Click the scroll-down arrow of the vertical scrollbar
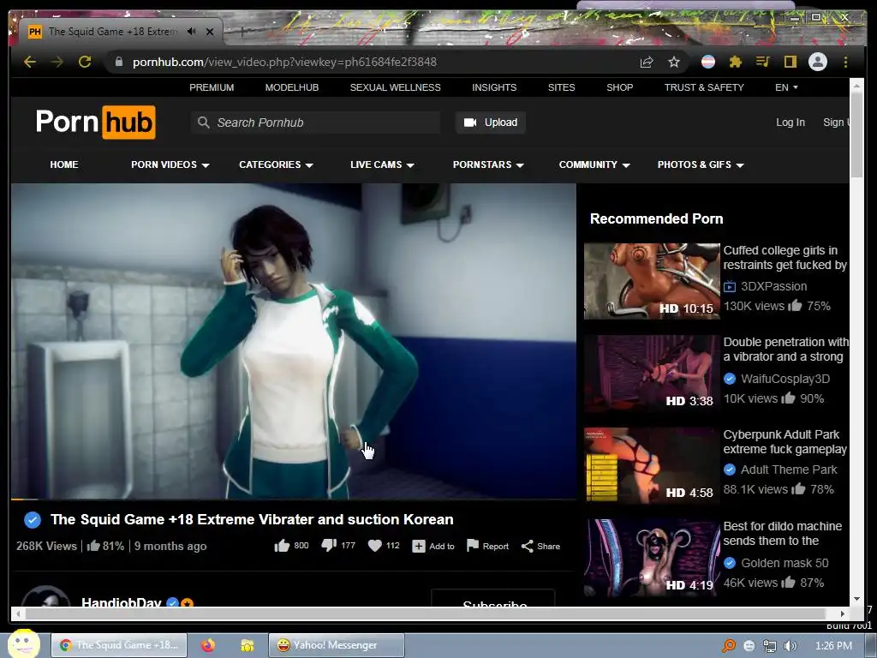The height and width of the screenshot is (658, 877). click(x=856, y=599)
